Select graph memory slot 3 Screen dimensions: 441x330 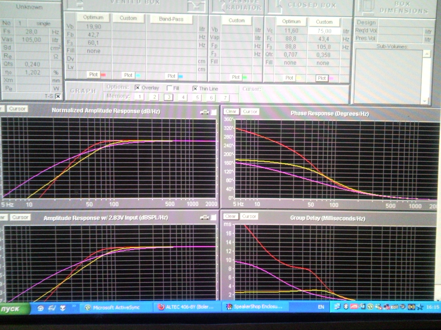coord(169,97)
